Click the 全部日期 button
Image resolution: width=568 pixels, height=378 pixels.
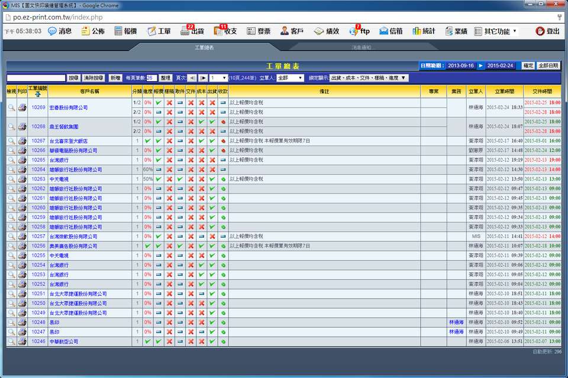(x=548, y=66)
